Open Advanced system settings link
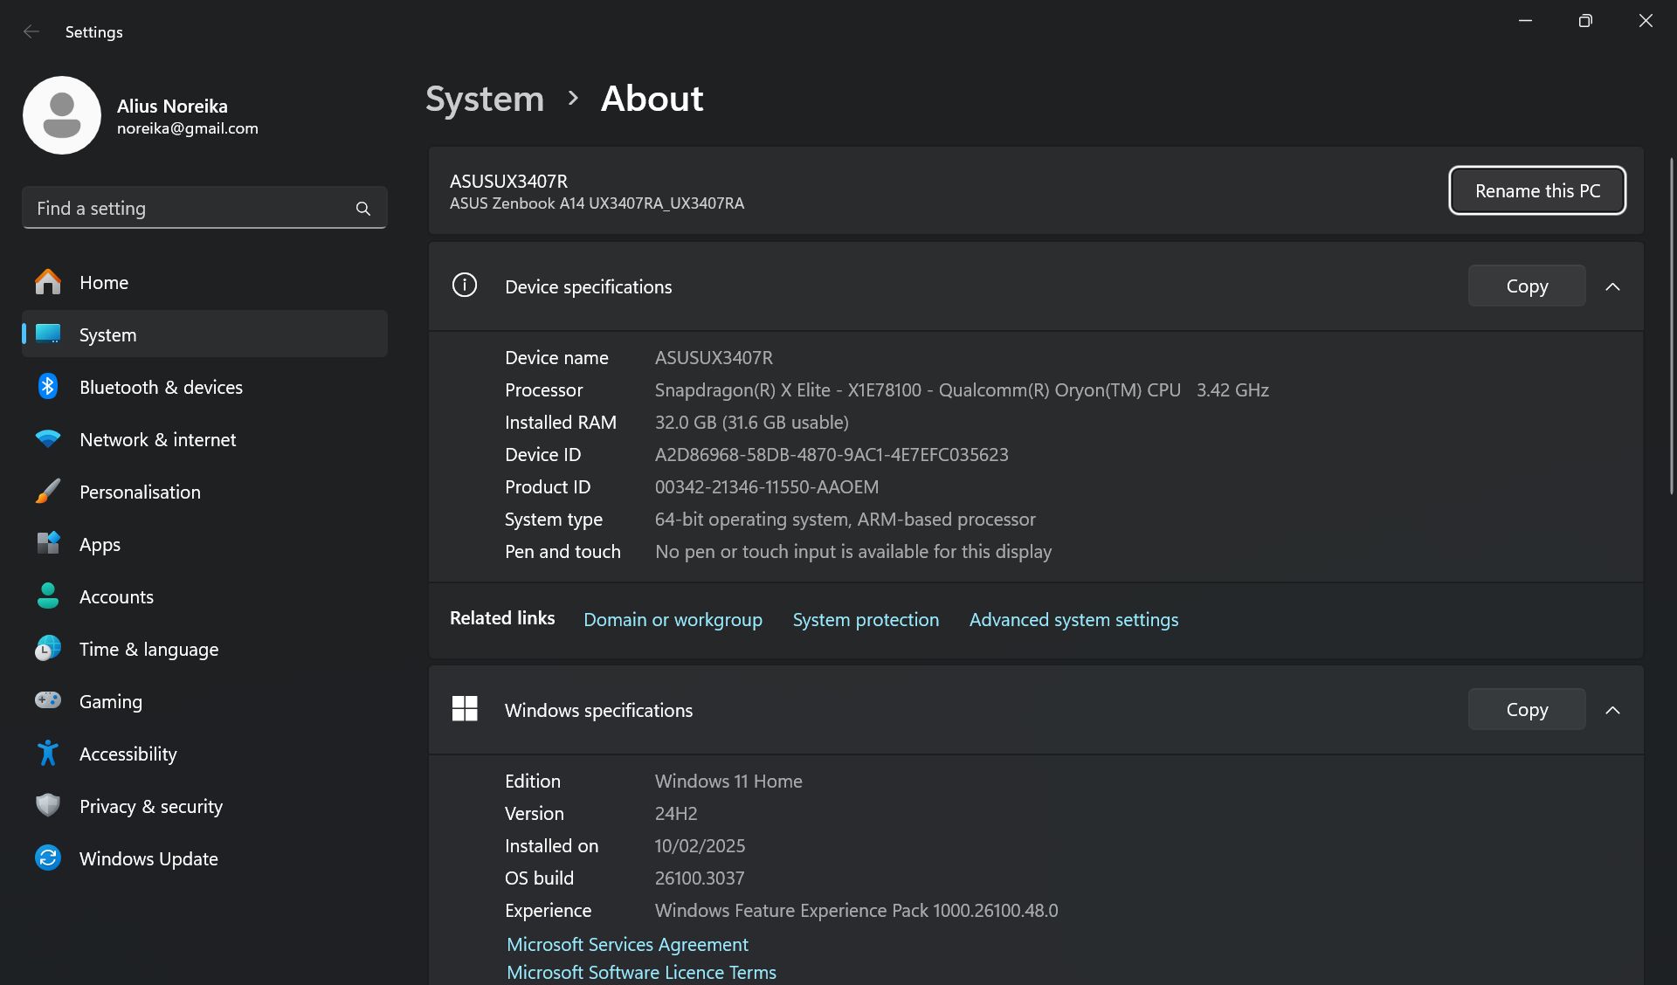The height and width of the screenshot is (985, 1677). (x=1073, y=619)
